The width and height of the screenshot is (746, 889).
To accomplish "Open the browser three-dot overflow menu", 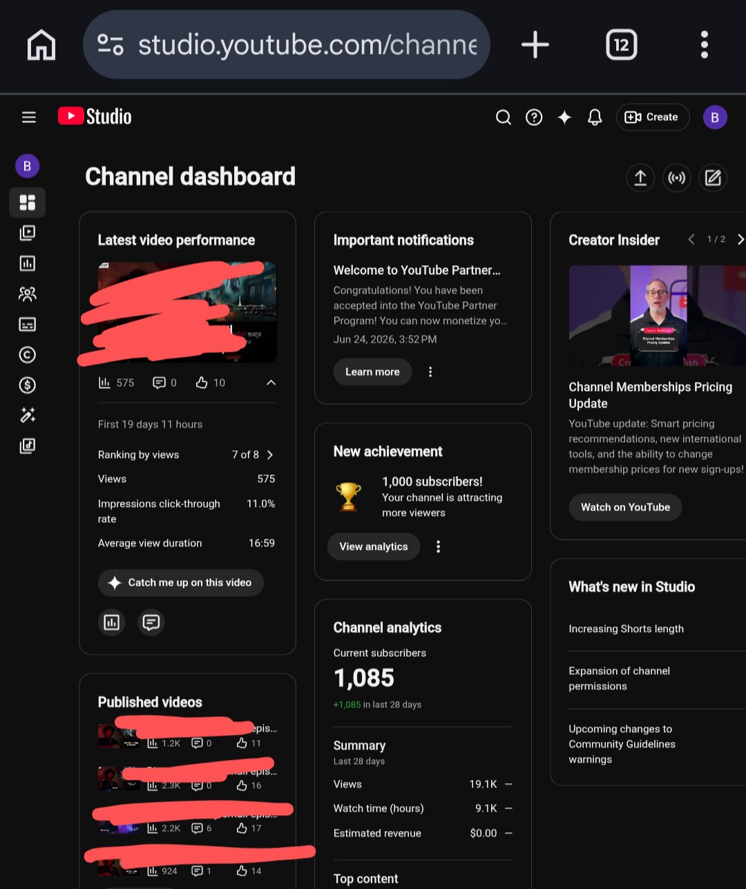I will (705, 45).
